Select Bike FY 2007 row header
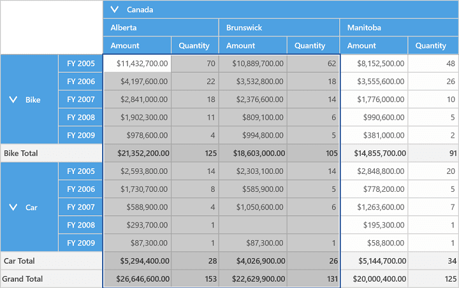The image size is (459, 288). (x=80, y=99)
